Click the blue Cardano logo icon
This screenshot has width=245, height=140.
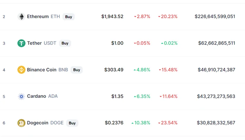click(21, 96)
